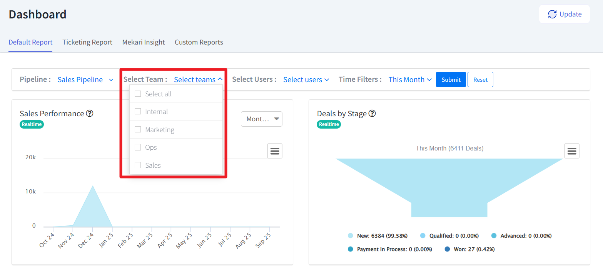This screenshot has height=271, width=603.
Task: Expand the Select users dropdown
Action: coord(306,80)
